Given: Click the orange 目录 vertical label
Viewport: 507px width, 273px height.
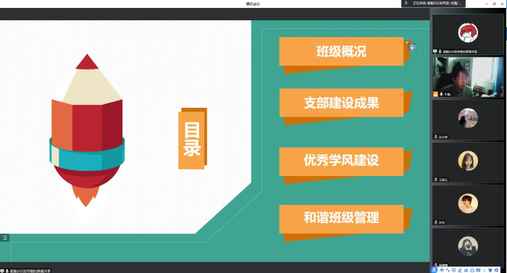Looking at the screenshot, I should click(192, 139).
